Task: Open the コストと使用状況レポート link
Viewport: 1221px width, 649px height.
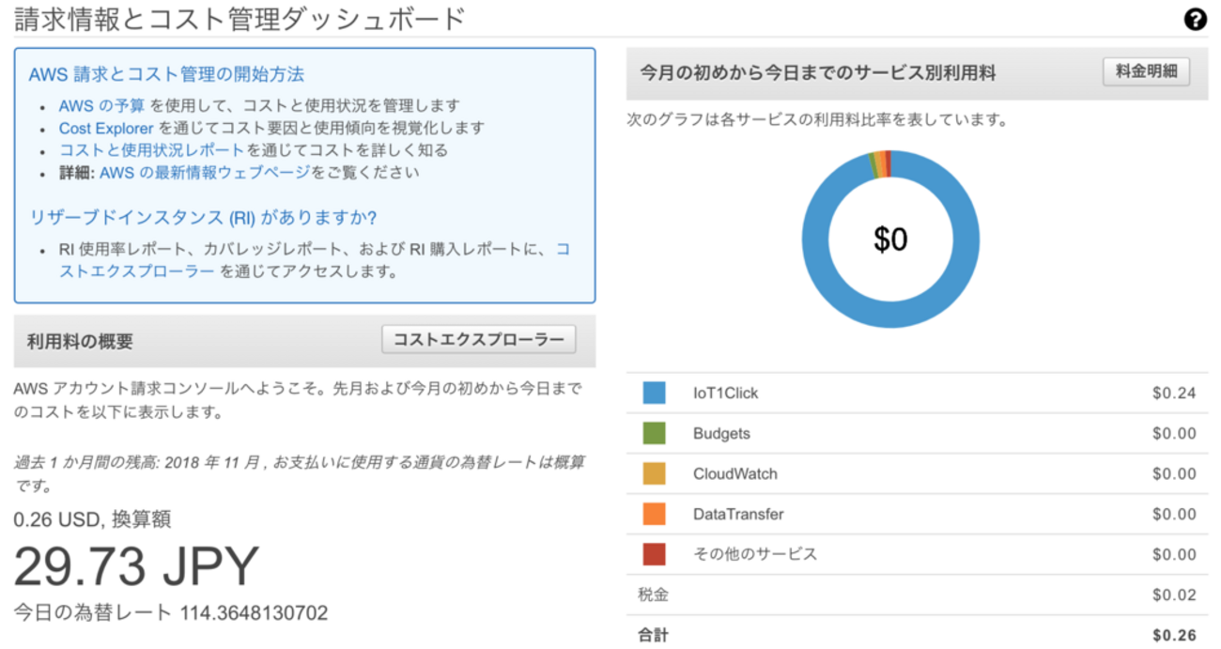Action: pos(151,150)
